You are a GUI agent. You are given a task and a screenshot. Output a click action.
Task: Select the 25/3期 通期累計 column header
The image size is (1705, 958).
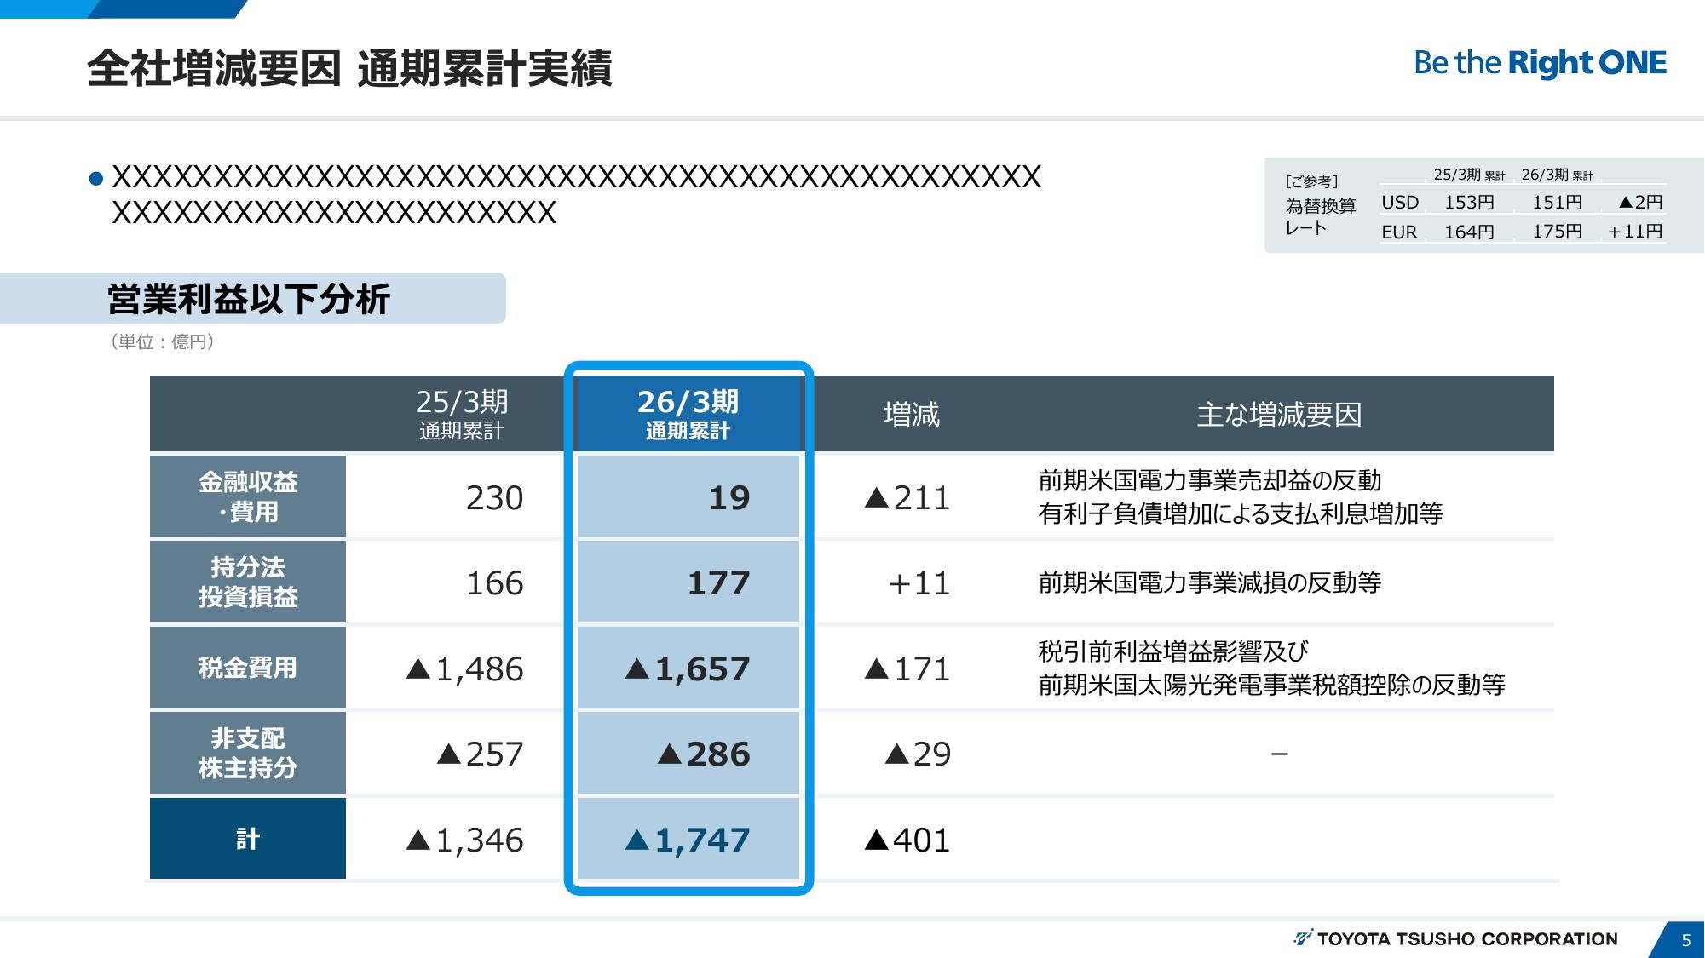pyautogui.click(x=462, y=414)
